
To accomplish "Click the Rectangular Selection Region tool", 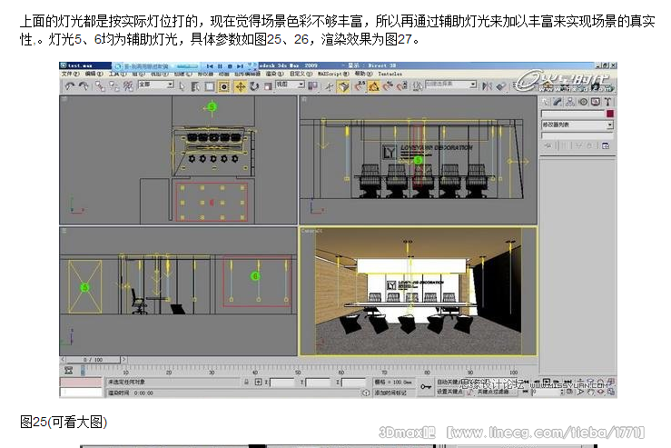I will click(x=209, y=86).
